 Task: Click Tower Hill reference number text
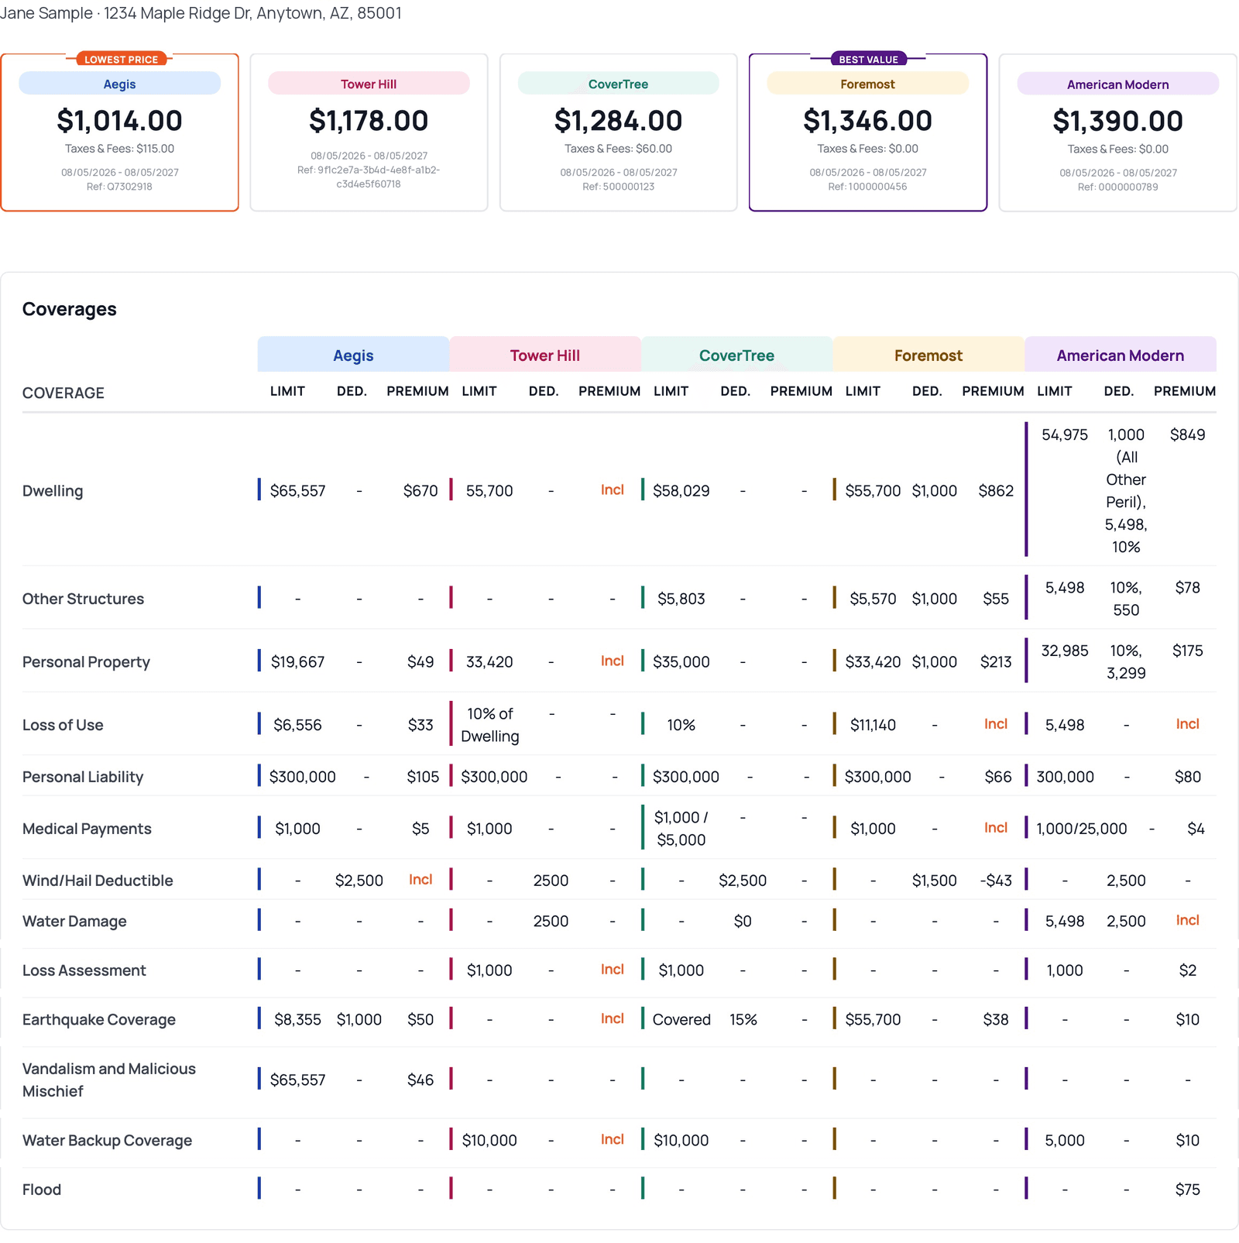click(369, 177)
